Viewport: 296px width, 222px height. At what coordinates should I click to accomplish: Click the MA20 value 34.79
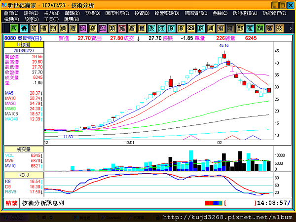[x=35, y=104]
